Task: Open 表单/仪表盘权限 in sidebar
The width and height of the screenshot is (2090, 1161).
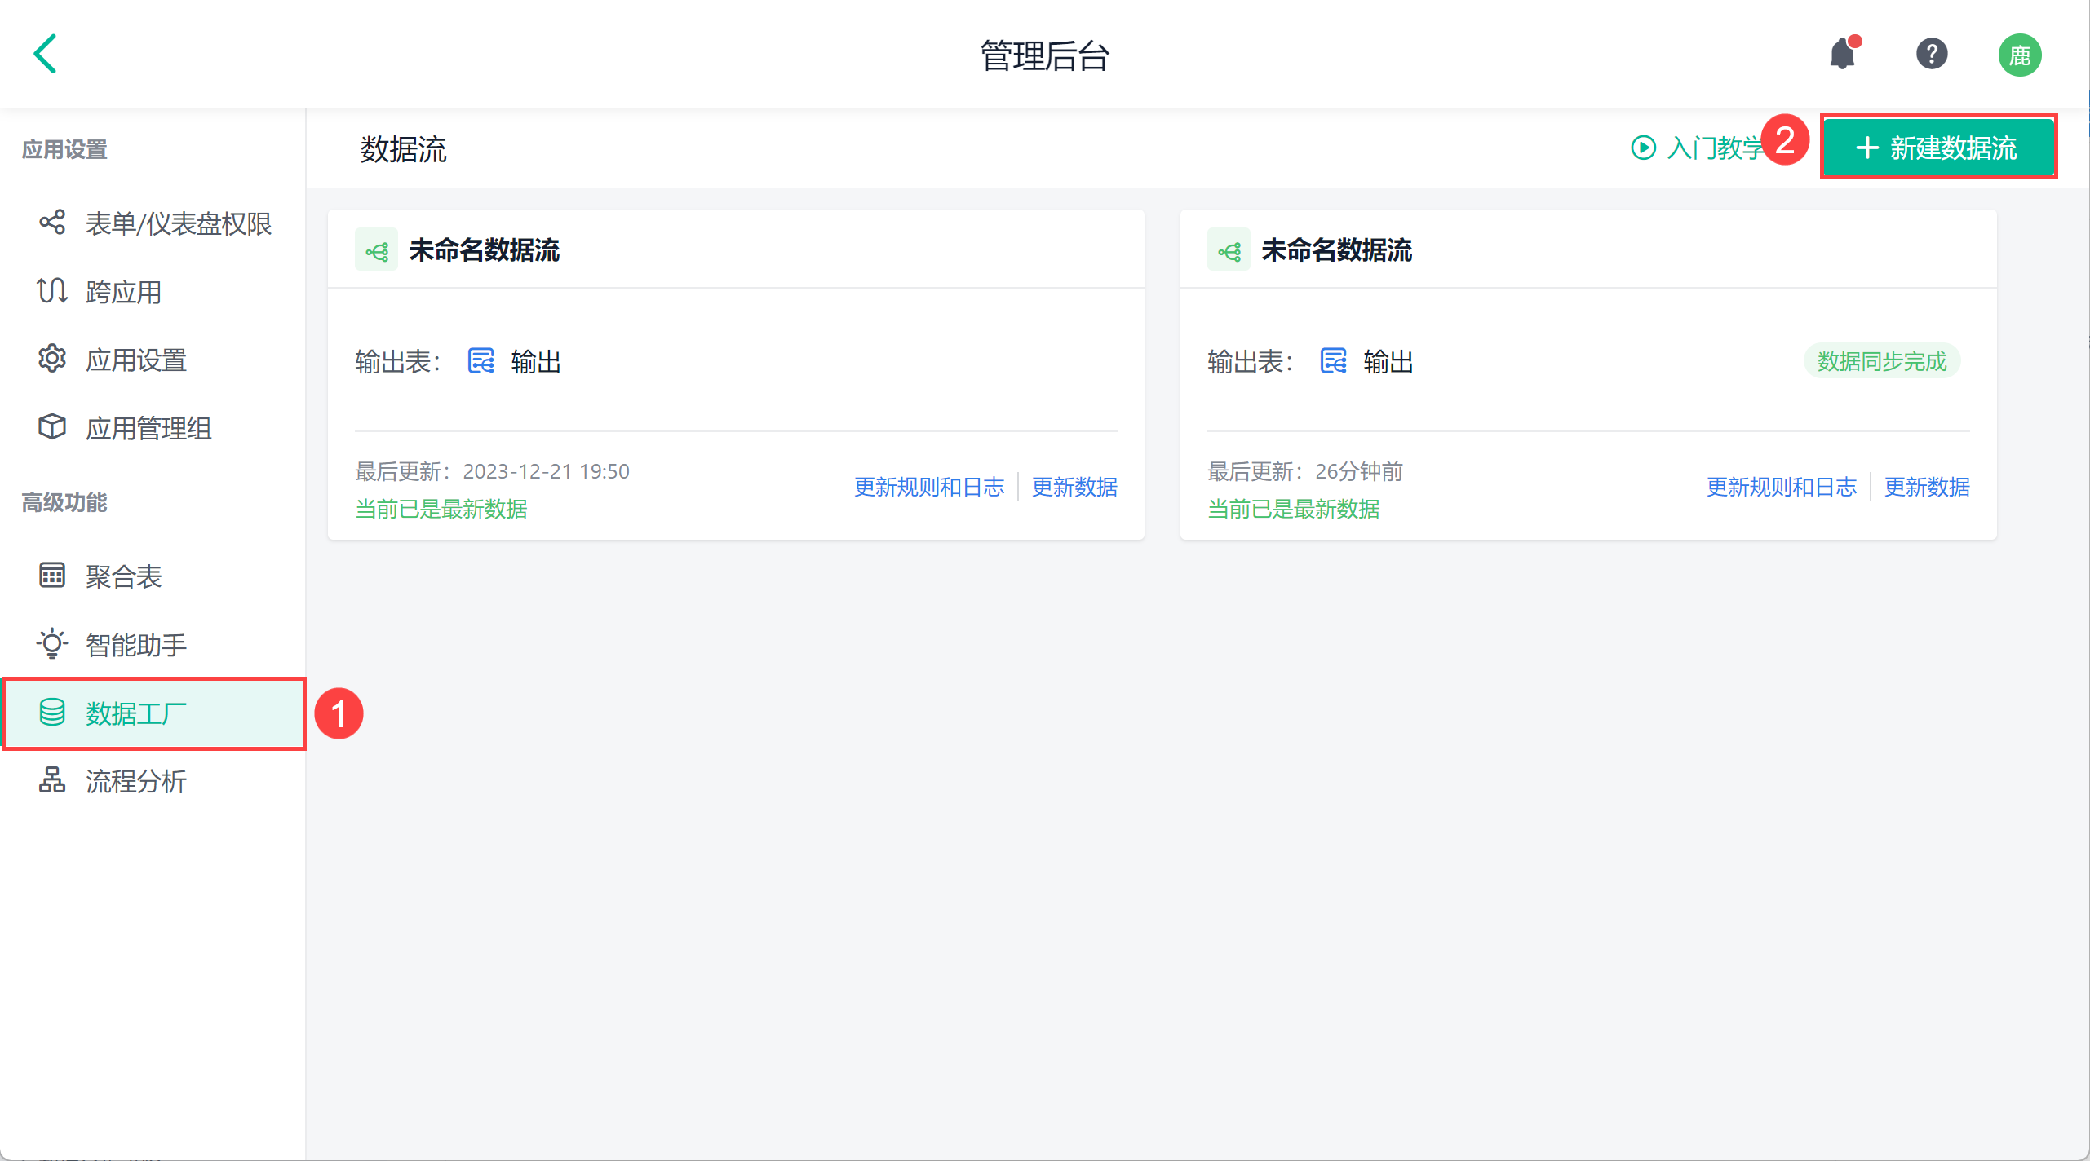Action: (x=178, y=223)
